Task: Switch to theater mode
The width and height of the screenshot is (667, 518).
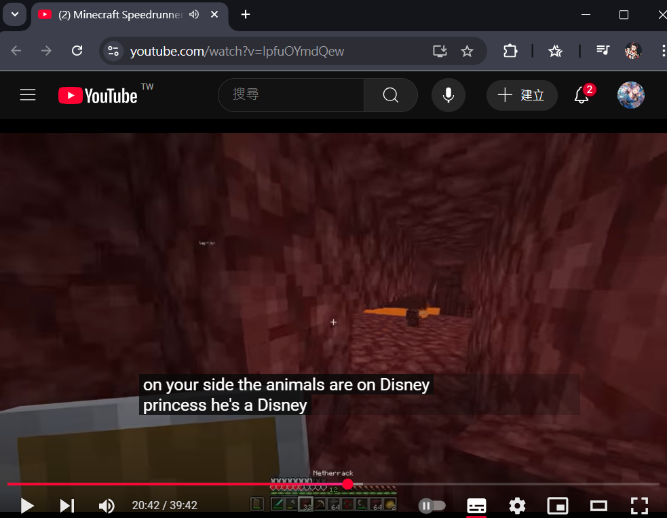Action: (598, 506)
